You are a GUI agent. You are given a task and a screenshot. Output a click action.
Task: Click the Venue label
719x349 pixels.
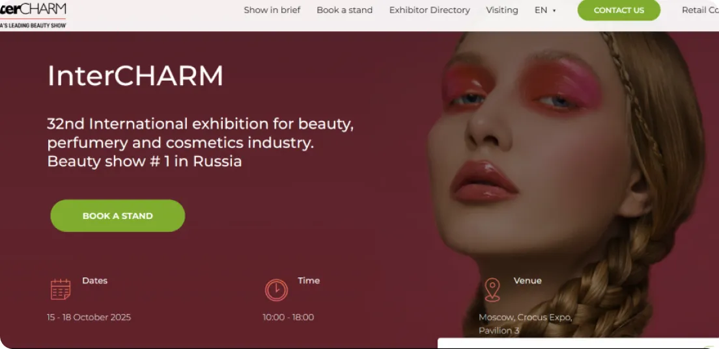(528, 280)
